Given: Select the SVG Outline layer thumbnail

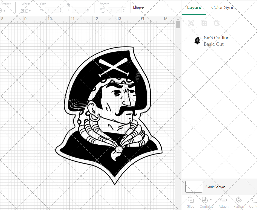Looking at the screenshot, I should click(x=197, y=41).
